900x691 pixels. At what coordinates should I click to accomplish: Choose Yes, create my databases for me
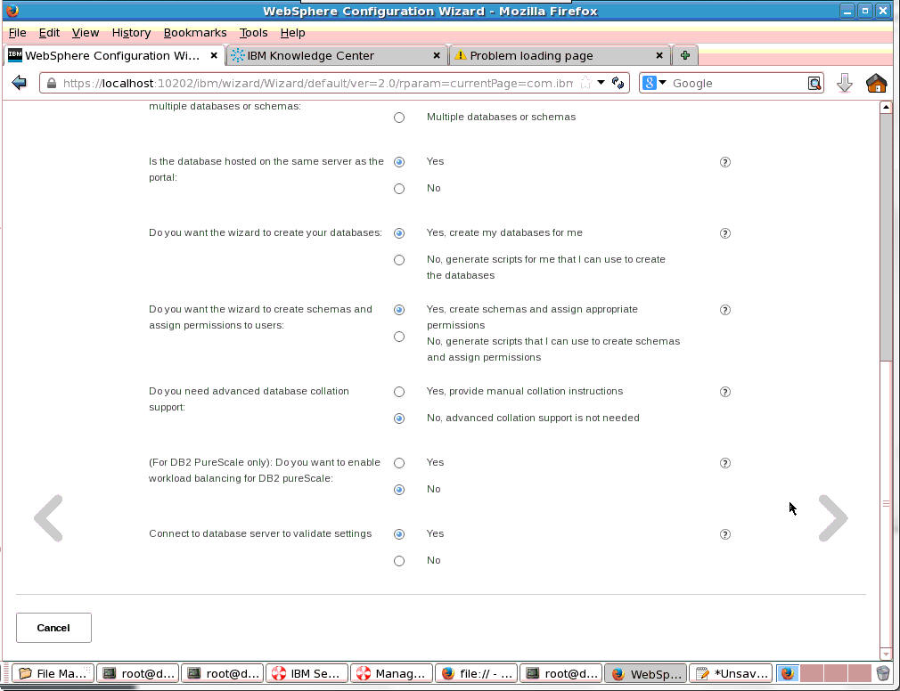click(399, 233)
